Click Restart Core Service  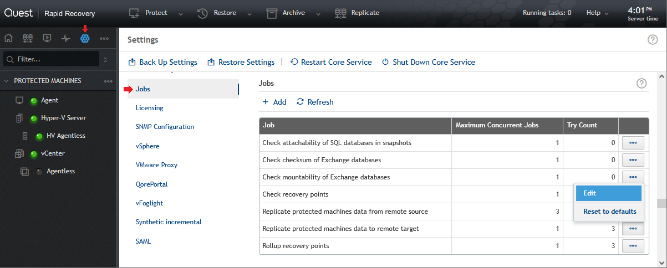[331, 62]
